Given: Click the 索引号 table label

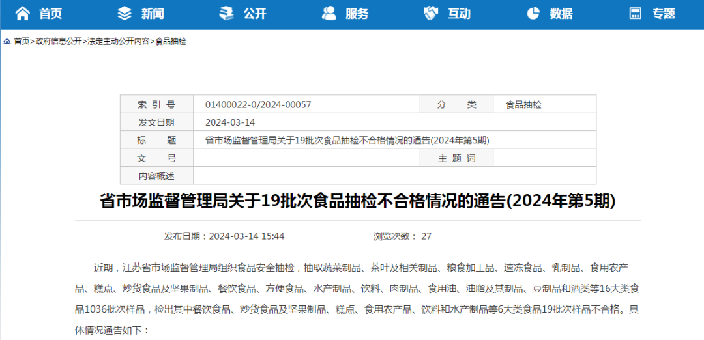Looking at the screenshot, I should tap(156, 105).
